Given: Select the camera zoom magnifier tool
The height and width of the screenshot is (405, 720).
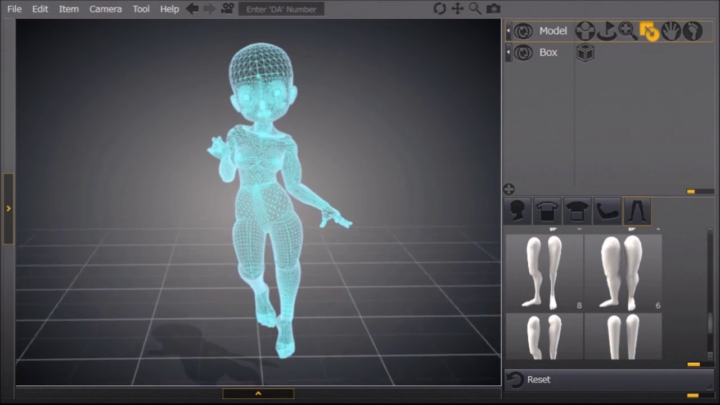Looking at the screenshot, I should pos(475,8).
